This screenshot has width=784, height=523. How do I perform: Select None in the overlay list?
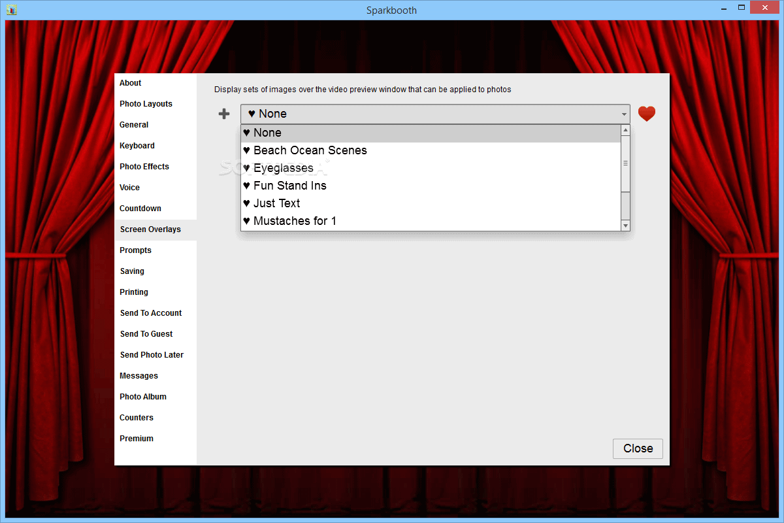[431, 133]
